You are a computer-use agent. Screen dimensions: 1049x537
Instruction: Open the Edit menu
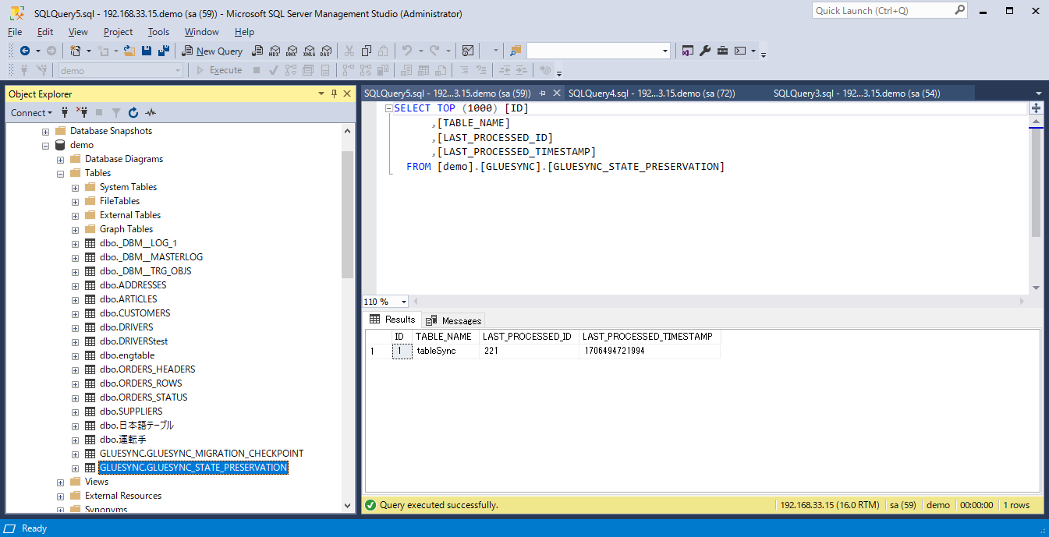point(45,32)
